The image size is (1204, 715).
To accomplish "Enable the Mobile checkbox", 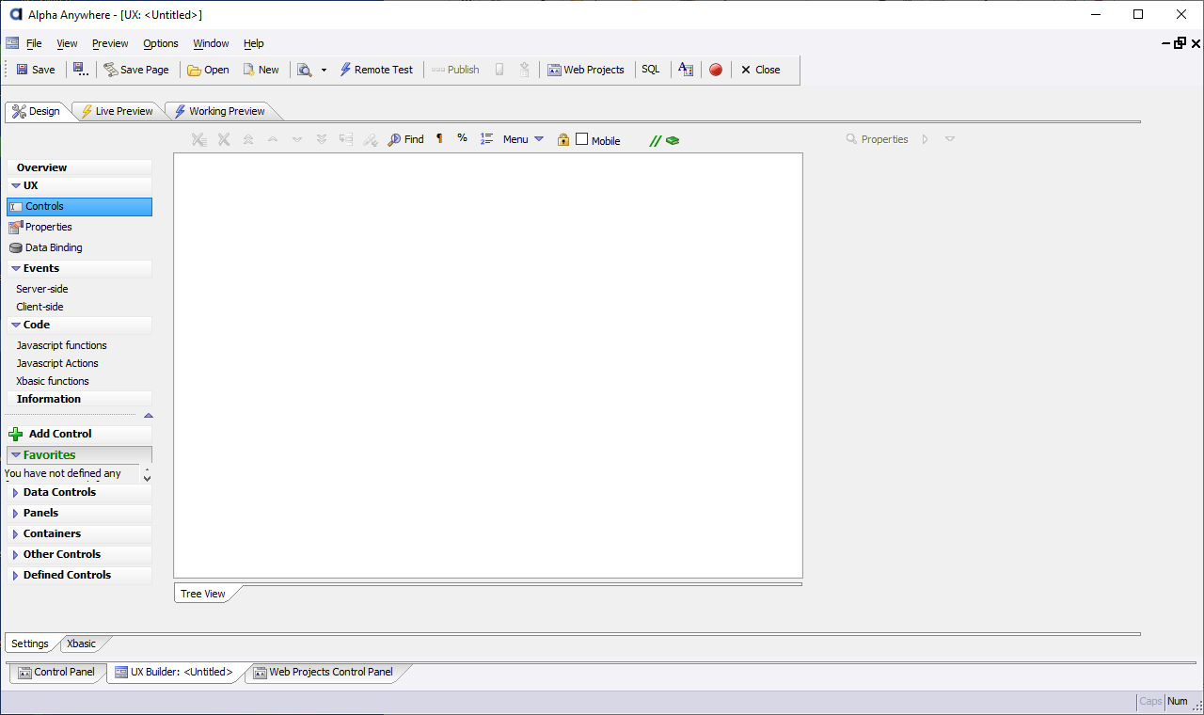I will click(582, 139).
